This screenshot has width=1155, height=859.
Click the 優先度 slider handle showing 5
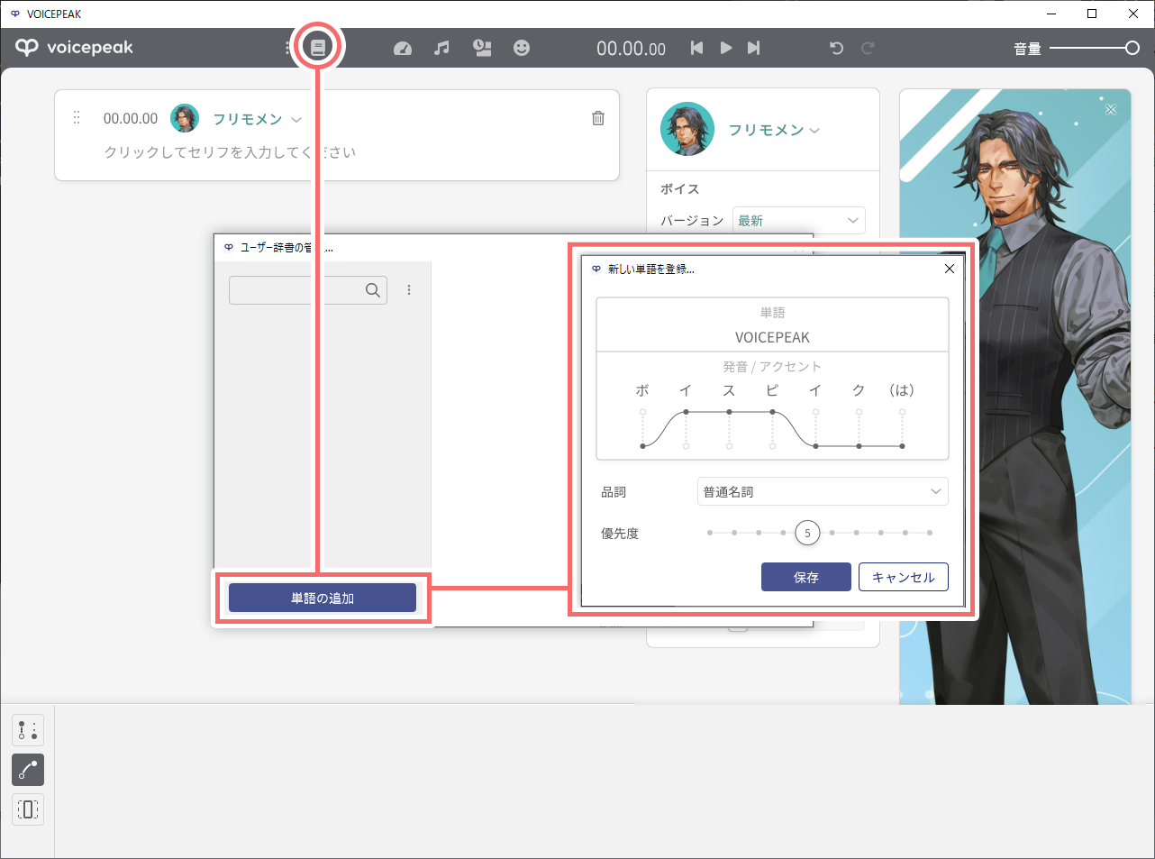807,533
